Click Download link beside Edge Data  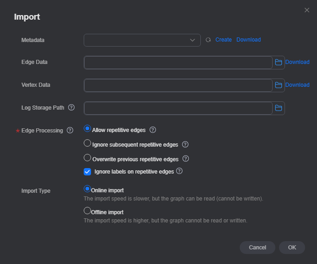pos(297,62)
